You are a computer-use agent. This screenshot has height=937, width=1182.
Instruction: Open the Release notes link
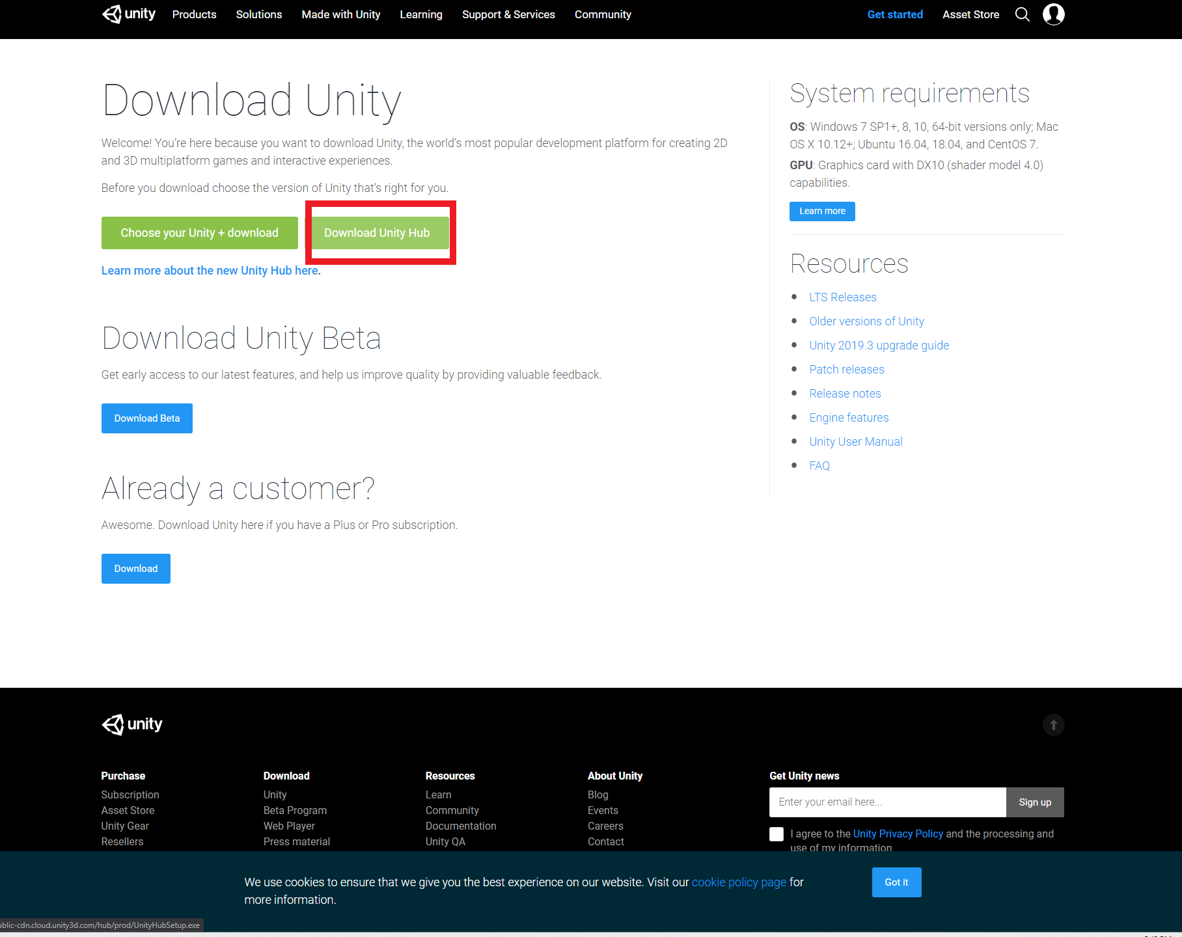(x=845, y=394)
